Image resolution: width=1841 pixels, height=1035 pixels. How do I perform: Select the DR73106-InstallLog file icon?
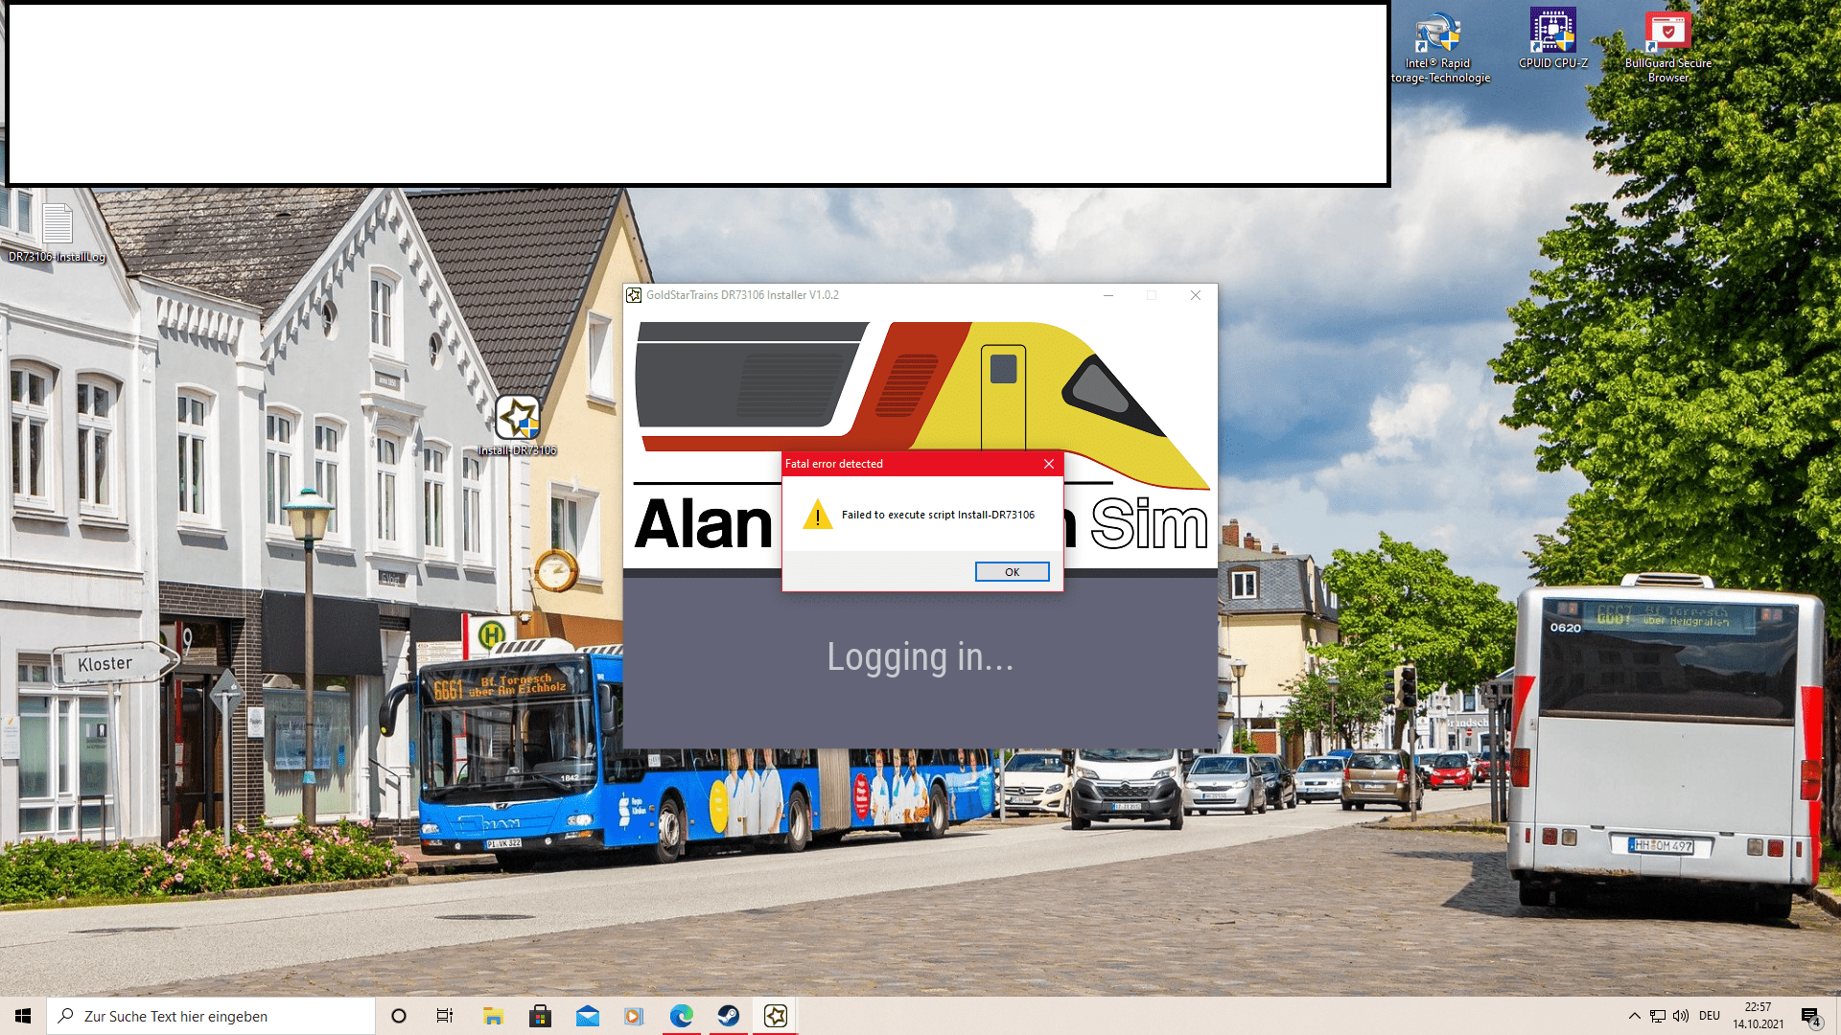pyautogui.click(x=57, y=226)
